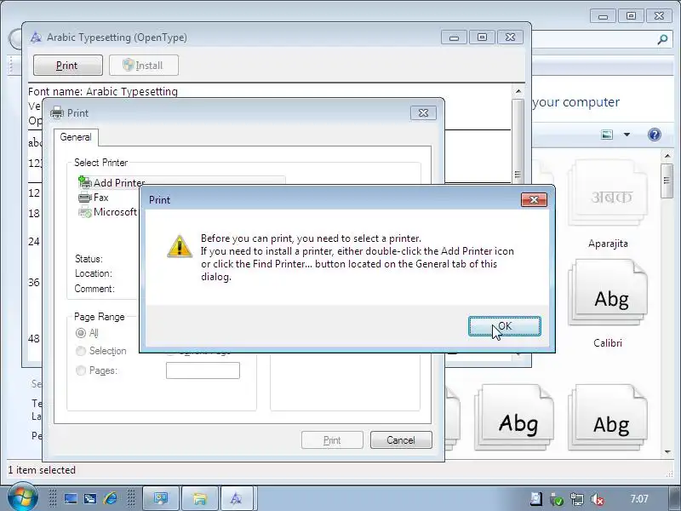
Task: Open the Windows Start menu orb
Action: tap(23, 497)
